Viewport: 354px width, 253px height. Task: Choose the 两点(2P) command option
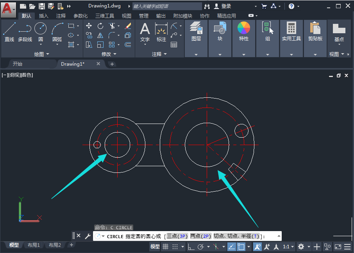201,236
